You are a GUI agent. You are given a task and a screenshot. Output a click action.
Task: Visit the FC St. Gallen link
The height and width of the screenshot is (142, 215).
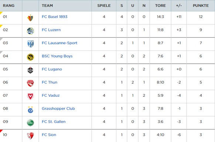54,122
